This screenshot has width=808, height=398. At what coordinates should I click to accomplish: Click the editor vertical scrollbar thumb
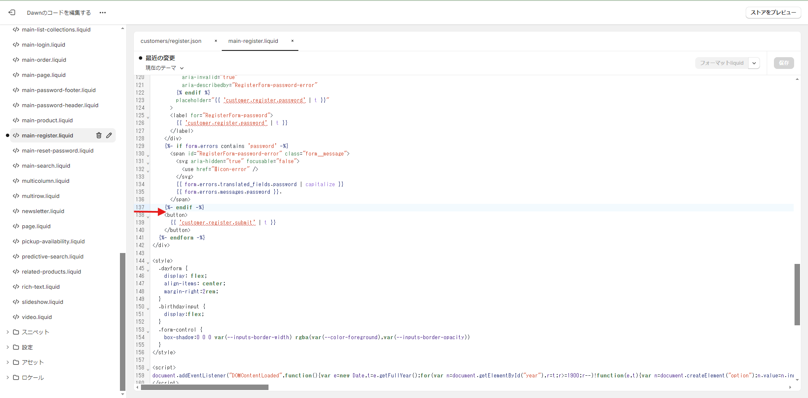pos(797,294)
